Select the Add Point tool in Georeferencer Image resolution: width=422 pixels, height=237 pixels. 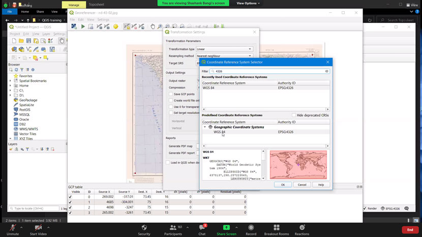(x=127, y=26)
